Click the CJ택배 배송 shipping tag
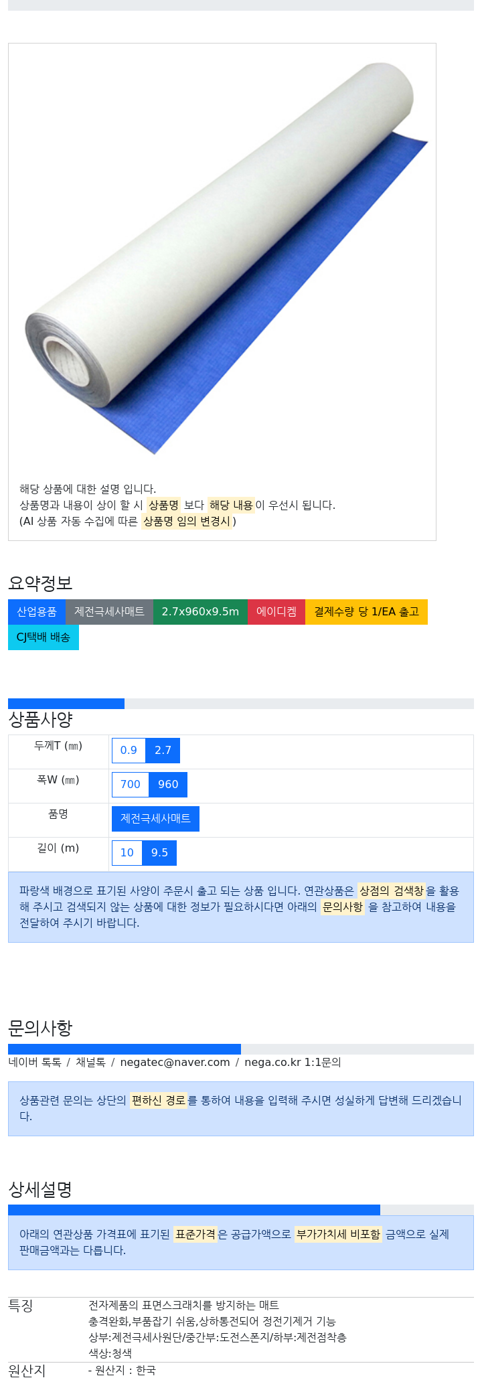482x1384 pixels. coord(44,637)
